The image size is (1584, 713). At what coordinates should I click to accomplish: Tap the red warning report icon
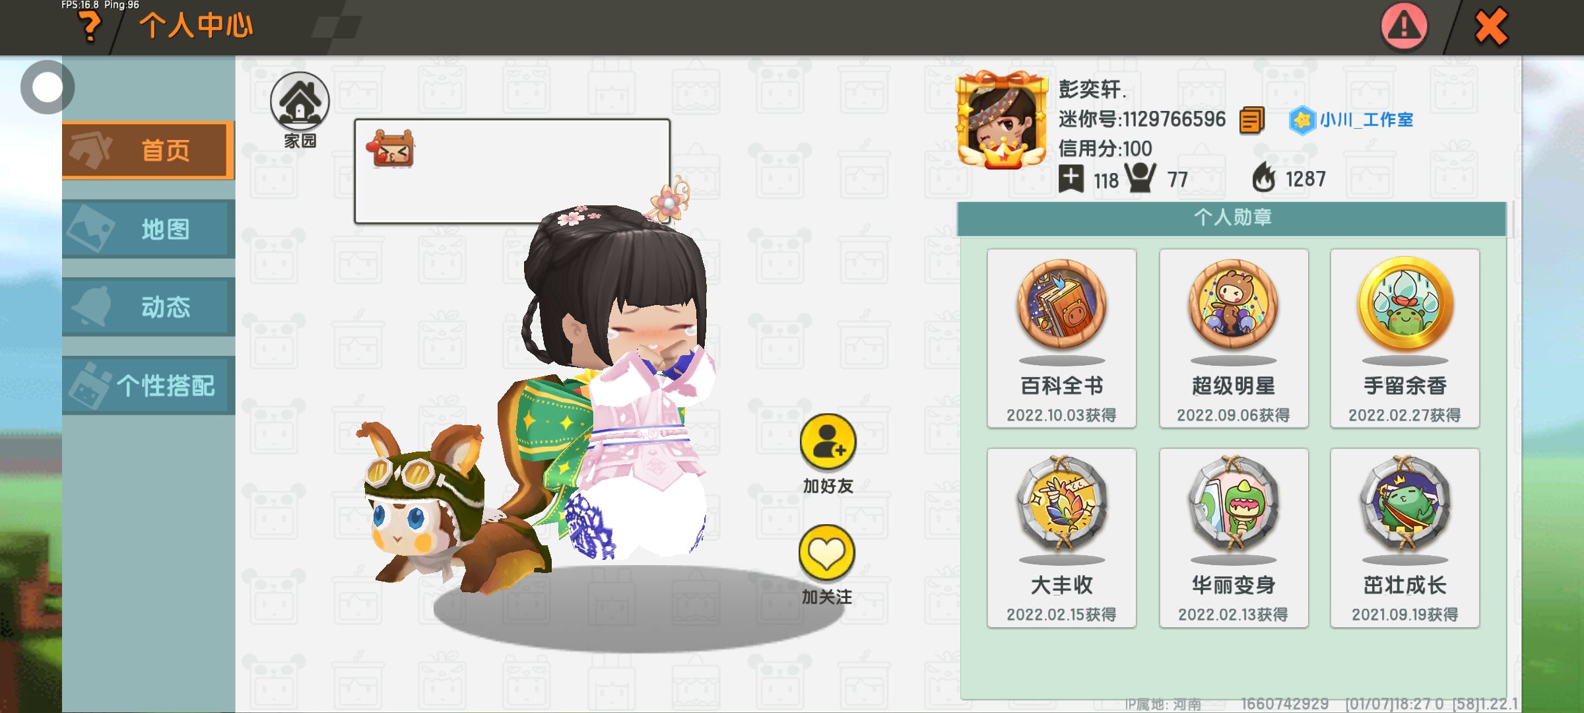(x=1404, y=26)
